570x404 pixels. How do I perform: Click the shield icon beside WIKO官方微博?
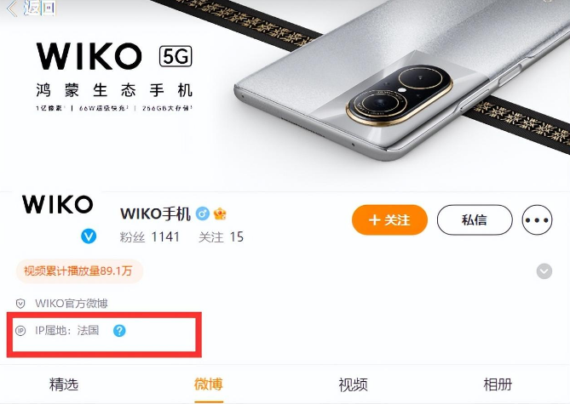(x=20, y=304)
